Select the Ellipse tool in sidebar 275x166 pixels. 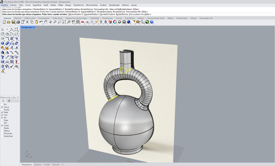point(7,34)
